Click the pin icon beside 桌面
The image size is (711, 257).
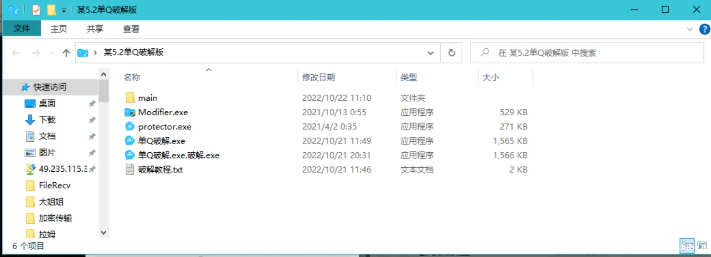click(x=92, y=104)
